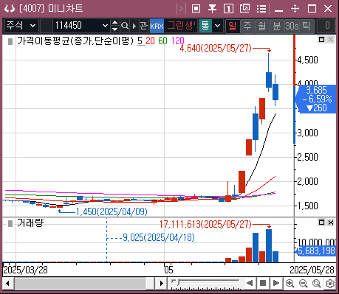This screenshot has width=339, height=294.
Task: Click the boxed number 1 icon
Action: (228, 9)
